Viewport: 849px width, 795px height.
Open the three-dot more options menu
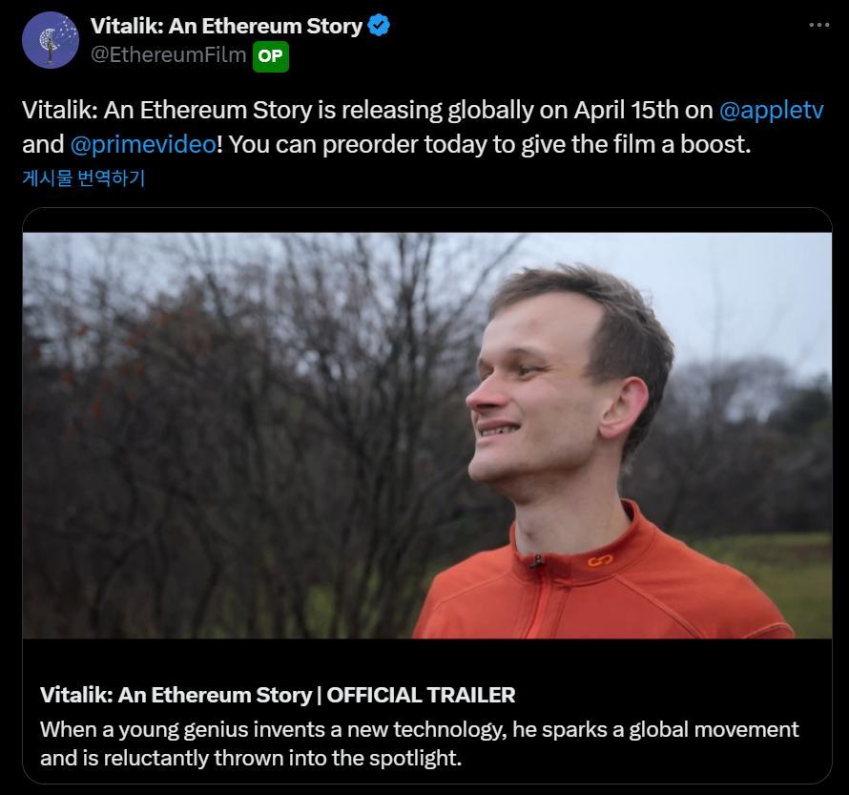pos(819,25)
